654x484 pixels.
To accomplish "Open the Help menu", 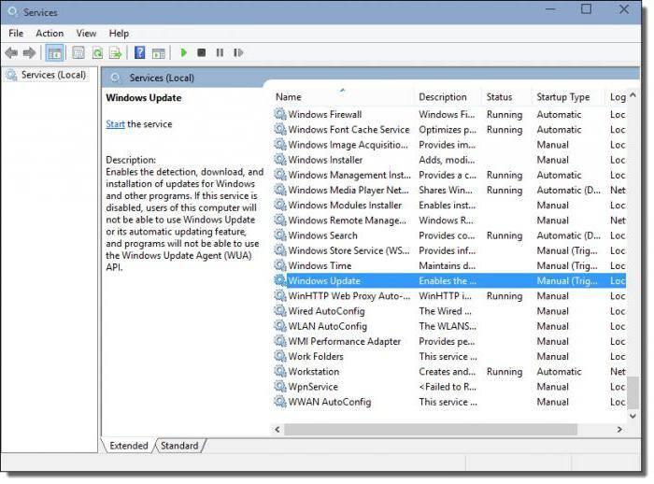I will click(x=119, y=34).
